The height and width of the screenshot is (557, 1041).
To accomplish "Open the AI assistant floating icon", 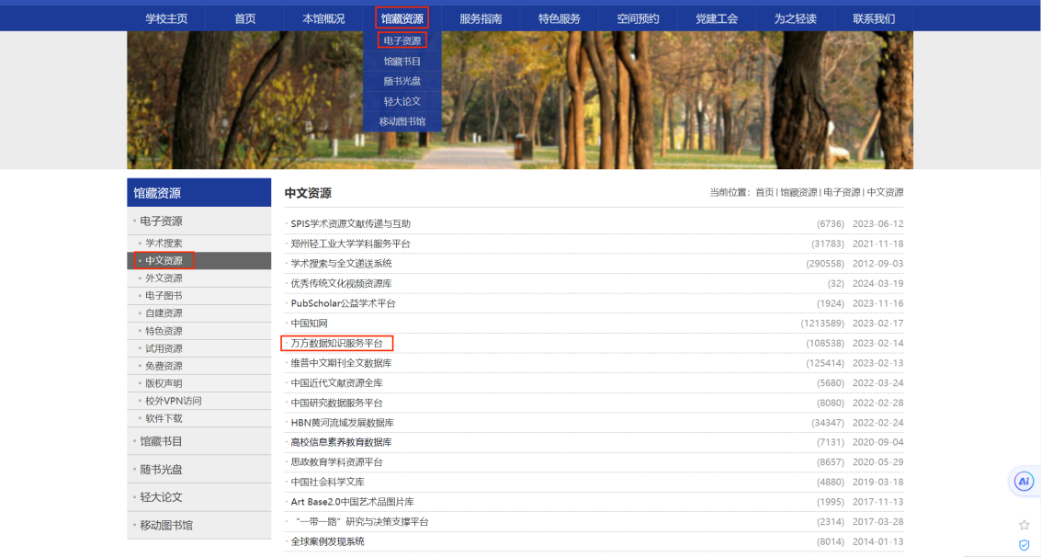I will (1024, 481).
